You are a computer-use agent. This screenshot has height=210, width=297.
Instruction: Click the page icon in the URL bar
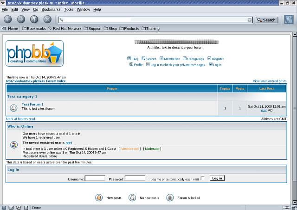pyautogui.click(x=61, y=19)
